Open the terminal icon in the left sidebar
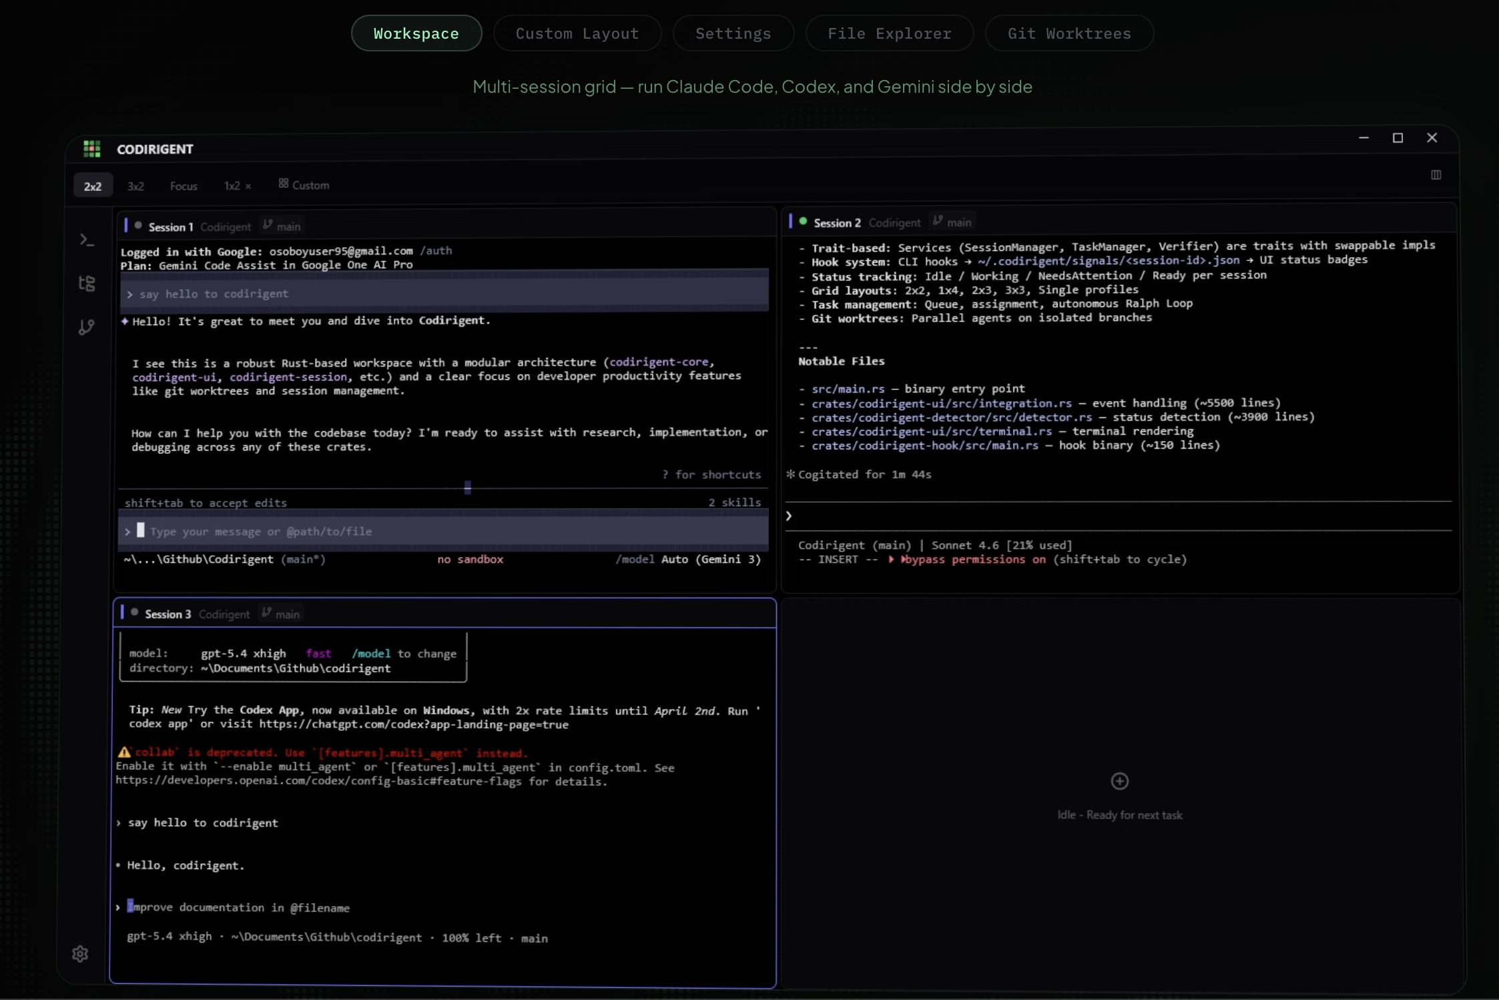 pyautogui.click(x=86, y=239)
